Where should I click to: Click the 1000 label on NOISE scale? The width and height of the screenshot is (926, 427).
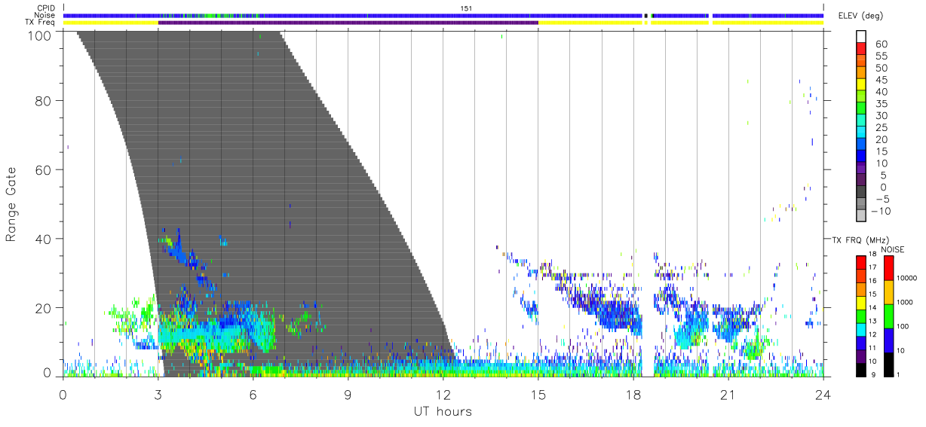[906, 302]
